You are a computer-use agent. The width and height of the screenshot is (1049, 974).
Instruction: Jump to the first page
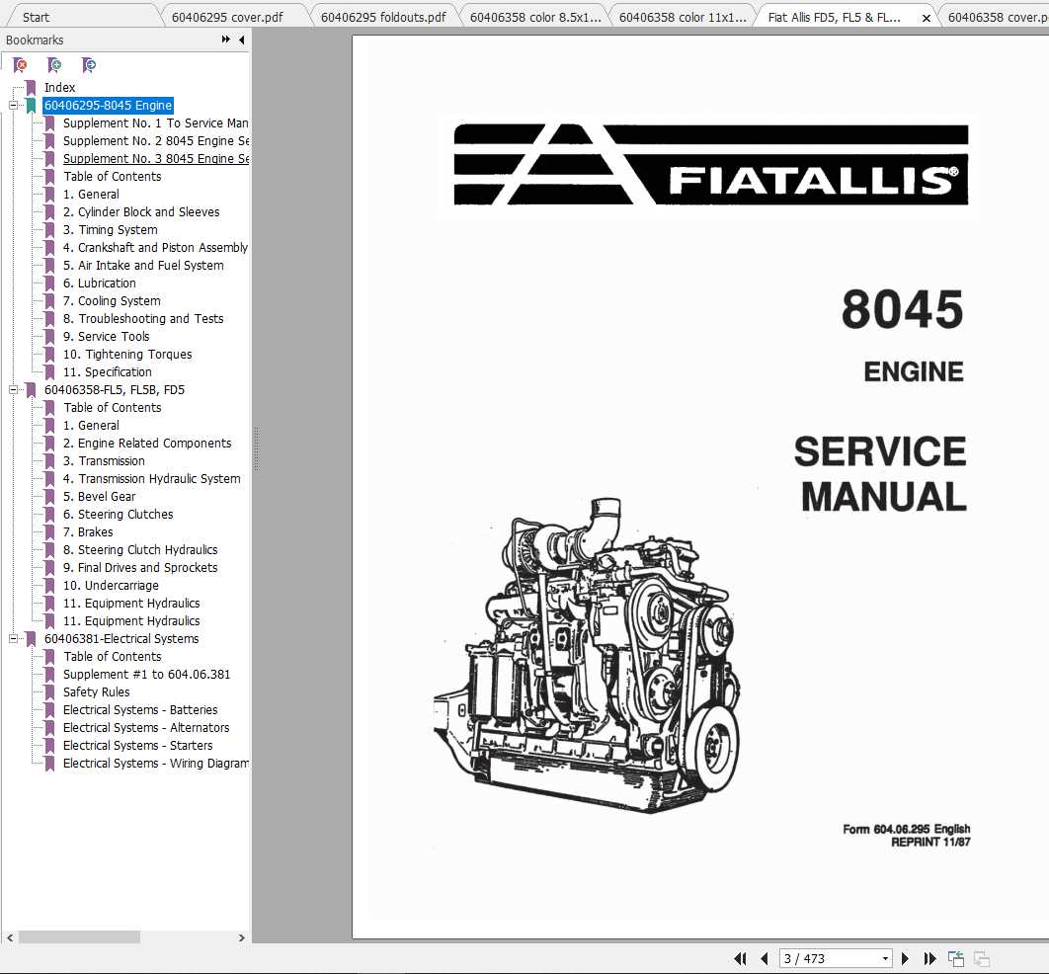[x=740, y=958]
